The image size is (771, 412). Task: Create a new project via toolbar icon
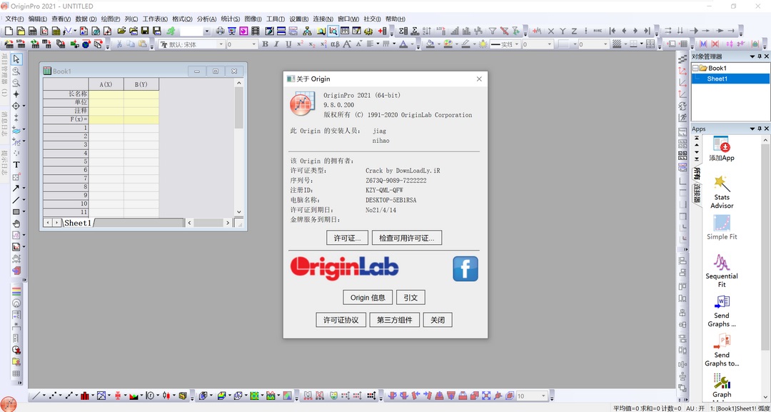click(x=8, y=31)
